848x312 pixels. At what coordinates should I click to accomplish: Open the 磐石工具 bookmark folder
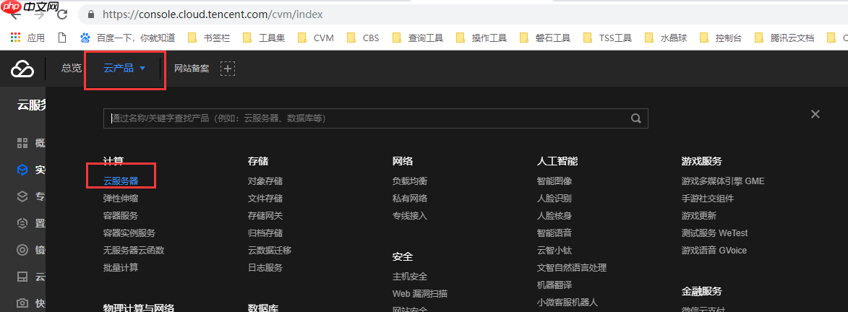pos(545,38)
